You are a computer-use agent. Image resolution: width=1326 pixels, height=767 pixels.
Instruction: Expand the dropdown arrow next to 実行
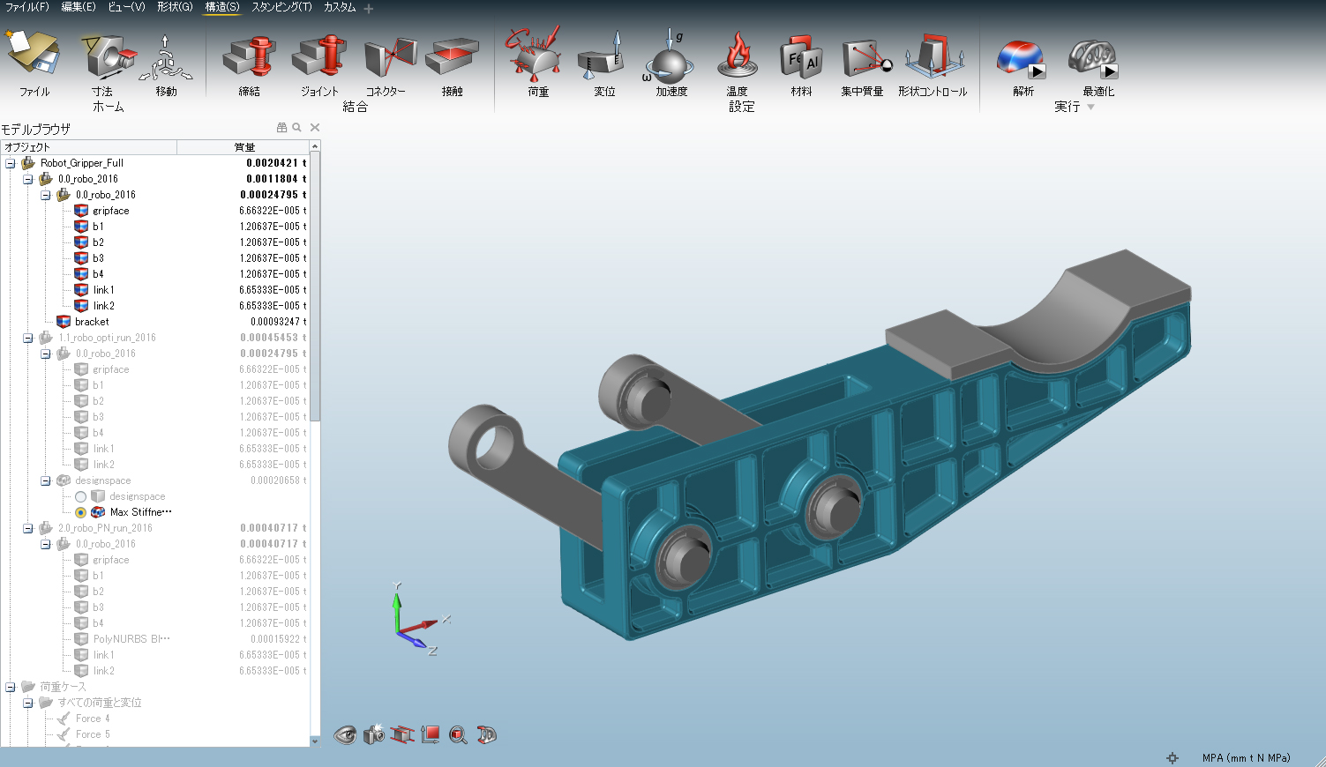pos(1090,108)
